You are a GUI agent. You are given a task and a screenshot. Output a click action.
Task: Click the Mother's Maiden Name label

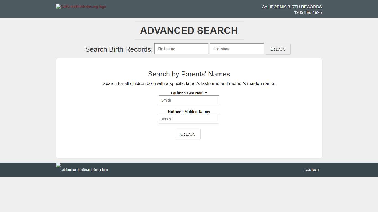coord(189,112)
